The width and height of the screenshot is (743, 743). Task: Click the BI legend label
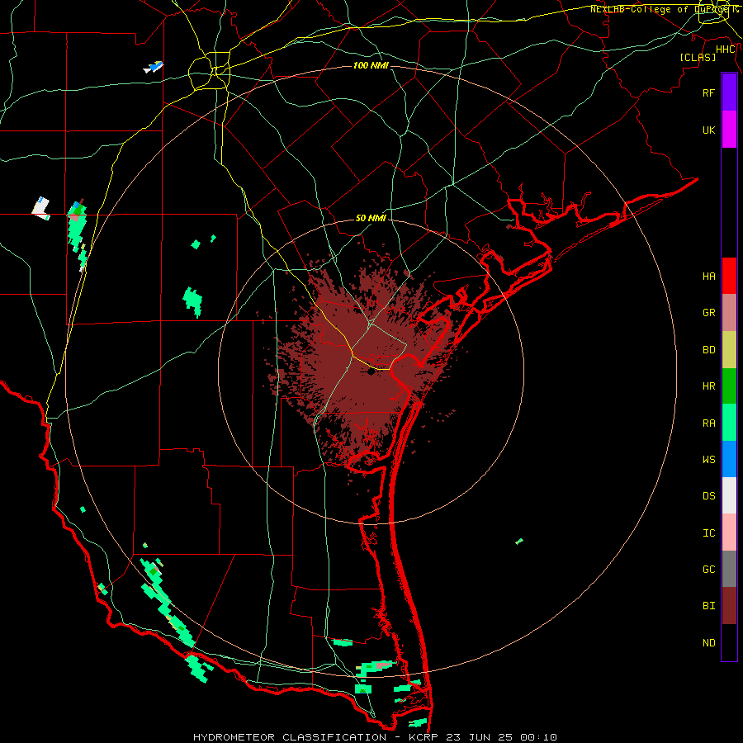(708, 606)
